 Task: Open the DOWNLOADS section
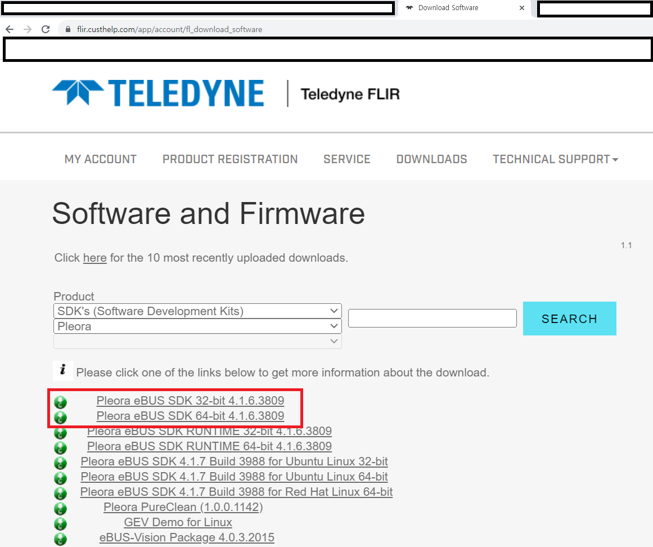431,159
